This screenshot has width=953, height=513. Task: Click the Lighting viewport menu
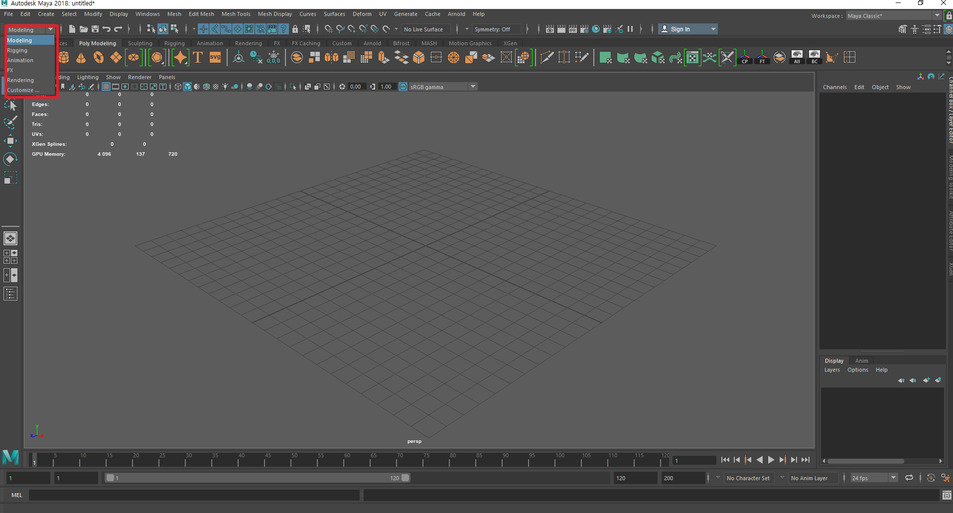pos(88,77)
